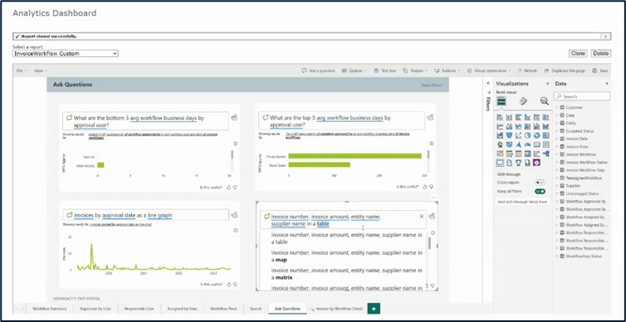The image size is (626, 322).
Task: Open the Visual interactions dropdown
Action: click(489, 71)
